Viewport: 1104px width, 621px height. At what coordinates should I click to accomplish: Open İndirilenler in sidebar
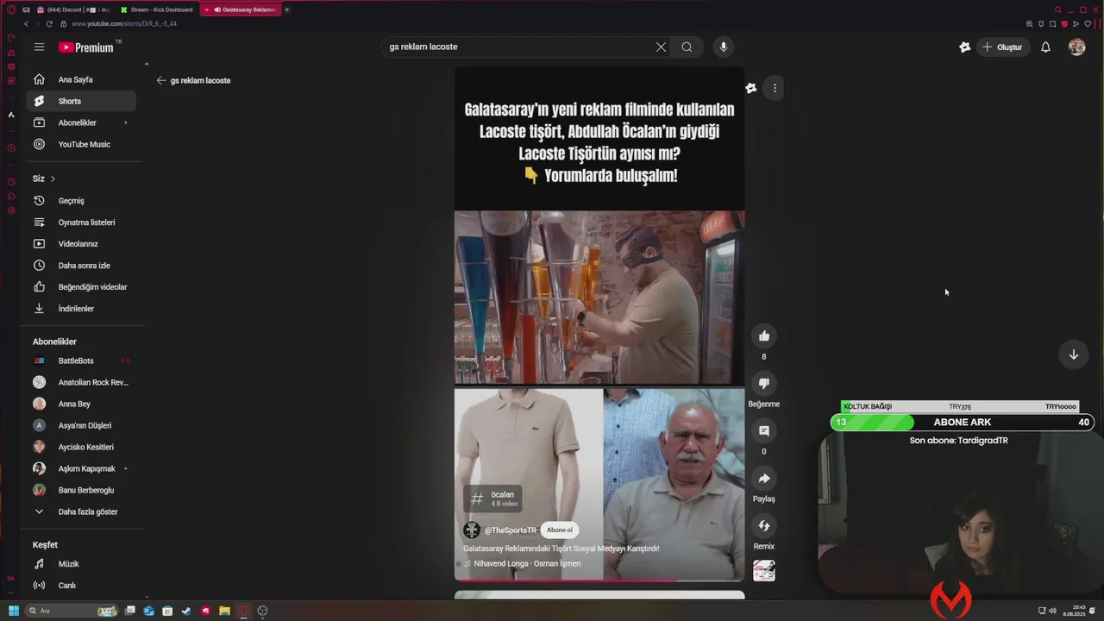[x=81, y=309]
